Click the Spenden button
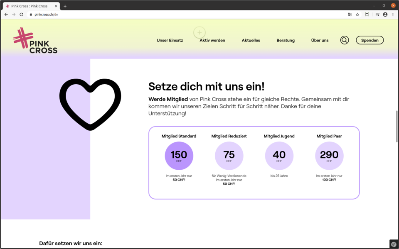Screen dimensions: 399x249 click(x=370, y=40)
